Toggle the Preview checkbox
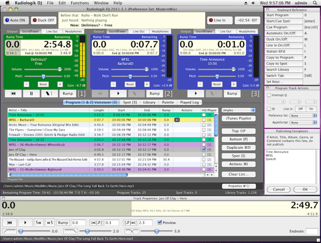Image resolution: width=321 pixels, height=243 pixels. pos(160,222)
